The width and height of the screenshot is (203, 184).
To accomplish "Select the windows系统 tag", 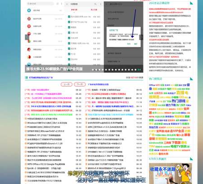I will click(156, 143).
